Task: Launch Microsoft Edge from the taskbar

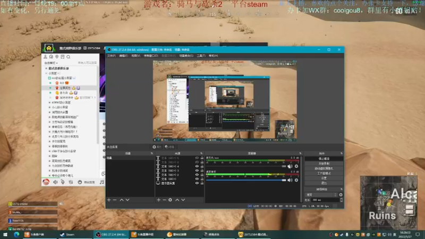Action: click(16, 234)
